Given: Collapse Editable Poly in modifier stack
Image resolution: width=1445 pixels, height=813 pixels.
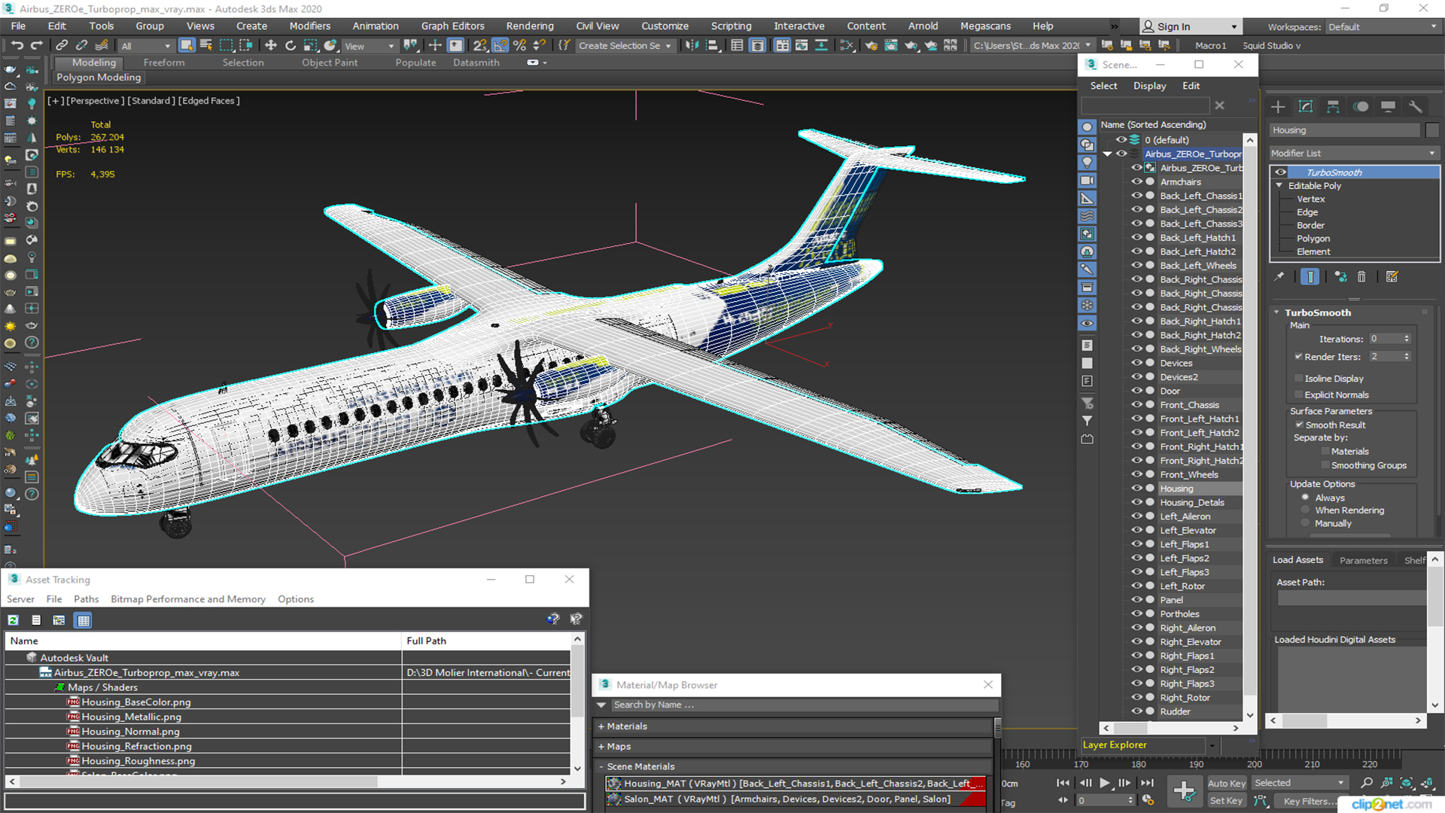Looking at the screenshot, I should pyautogui.click(x=1279, y=186).
